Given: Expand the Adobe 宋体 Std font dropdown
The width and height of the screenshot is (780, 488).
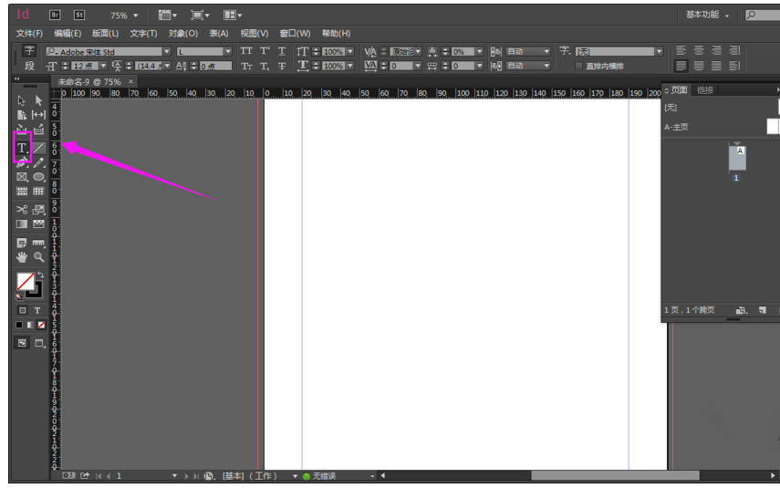Looking at the screenshot, I should 167,52.
